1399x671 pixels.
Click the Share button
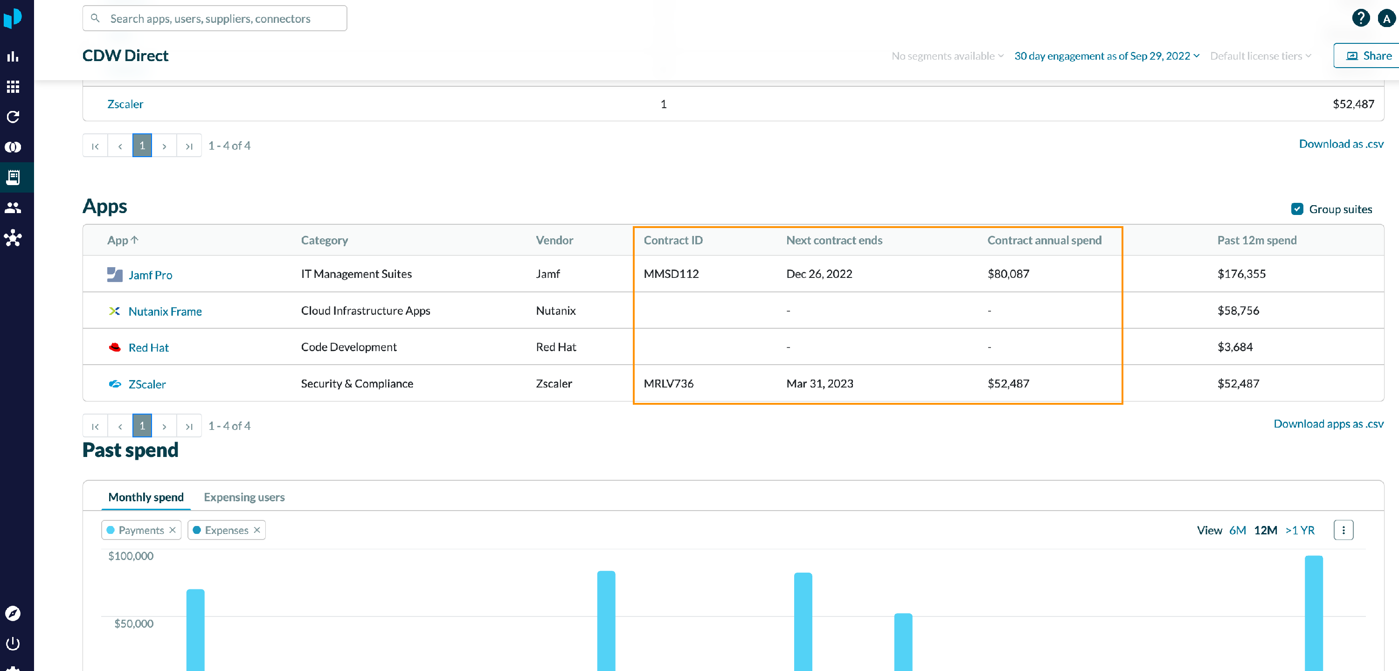pyautogui.click(x=1369, y=56)
